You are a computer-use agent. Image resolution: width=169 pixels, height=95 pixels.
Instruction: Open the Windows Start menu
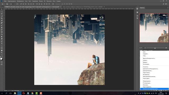[x=2, y=93]
